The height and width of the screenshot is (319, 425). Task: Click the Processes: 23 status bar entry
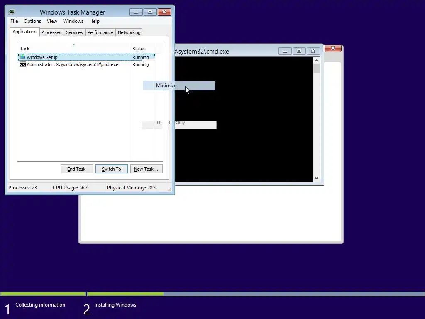pyautogui.click(x=22, y=188)
